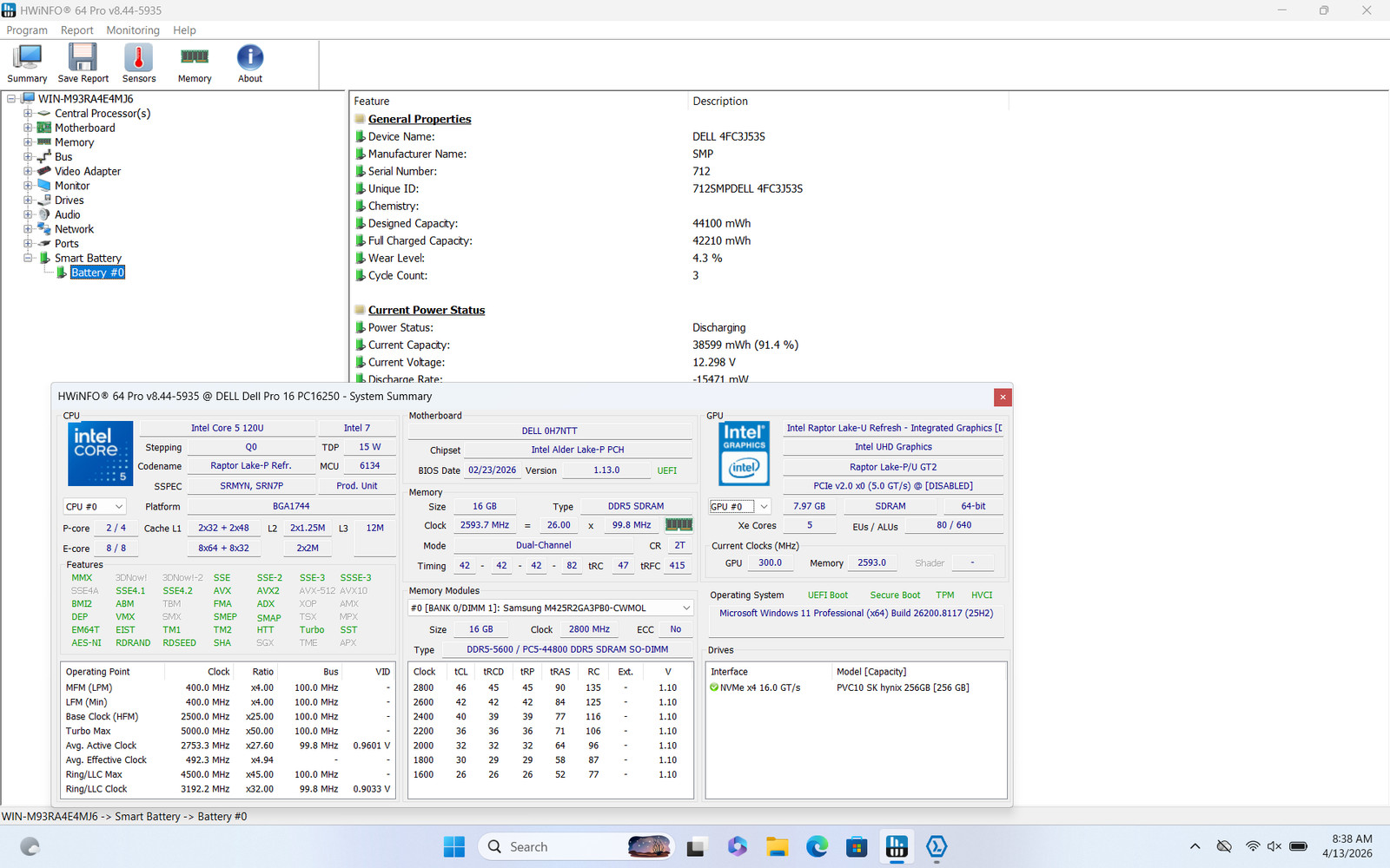Image resolution: width=1390 pixels, height=868 pixels.
Task: Open the Monitoring menu
Action: (x=133, y=30)
